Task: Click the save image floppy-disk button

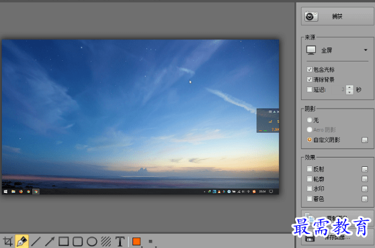Action: (x=337, y=237)
